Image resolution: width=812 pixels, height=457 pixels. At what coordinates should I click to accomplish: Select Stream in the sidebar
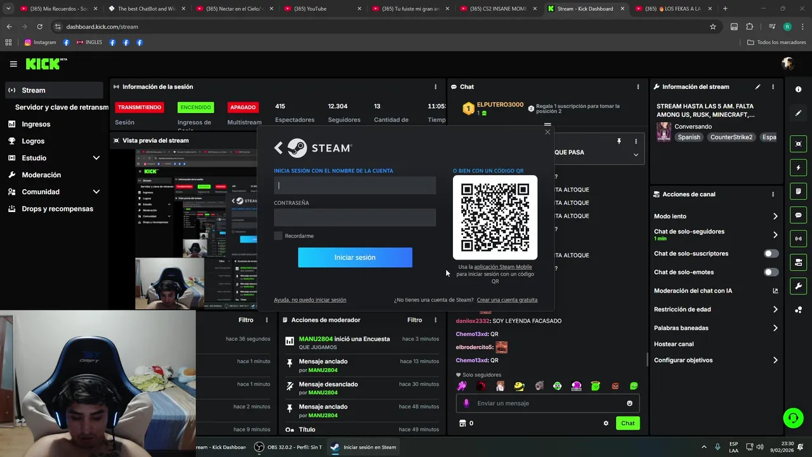pyautogui.click(x=53, y=90)
